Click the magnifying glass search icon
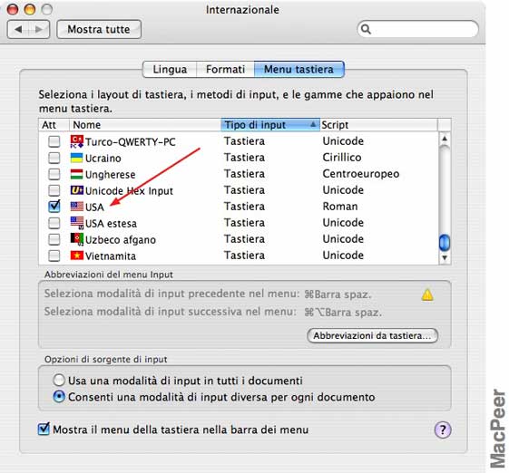The image size is (509, 473). coord(366,29)
